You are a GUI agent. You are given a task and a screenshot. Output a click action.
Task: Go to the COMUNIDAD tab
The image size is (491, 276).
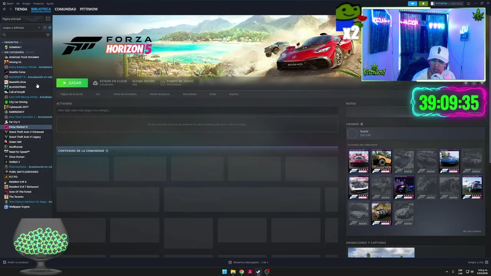[x=65, y=9]
